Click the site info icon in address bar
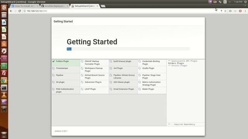248x139 pixels. tap(24, 11)
